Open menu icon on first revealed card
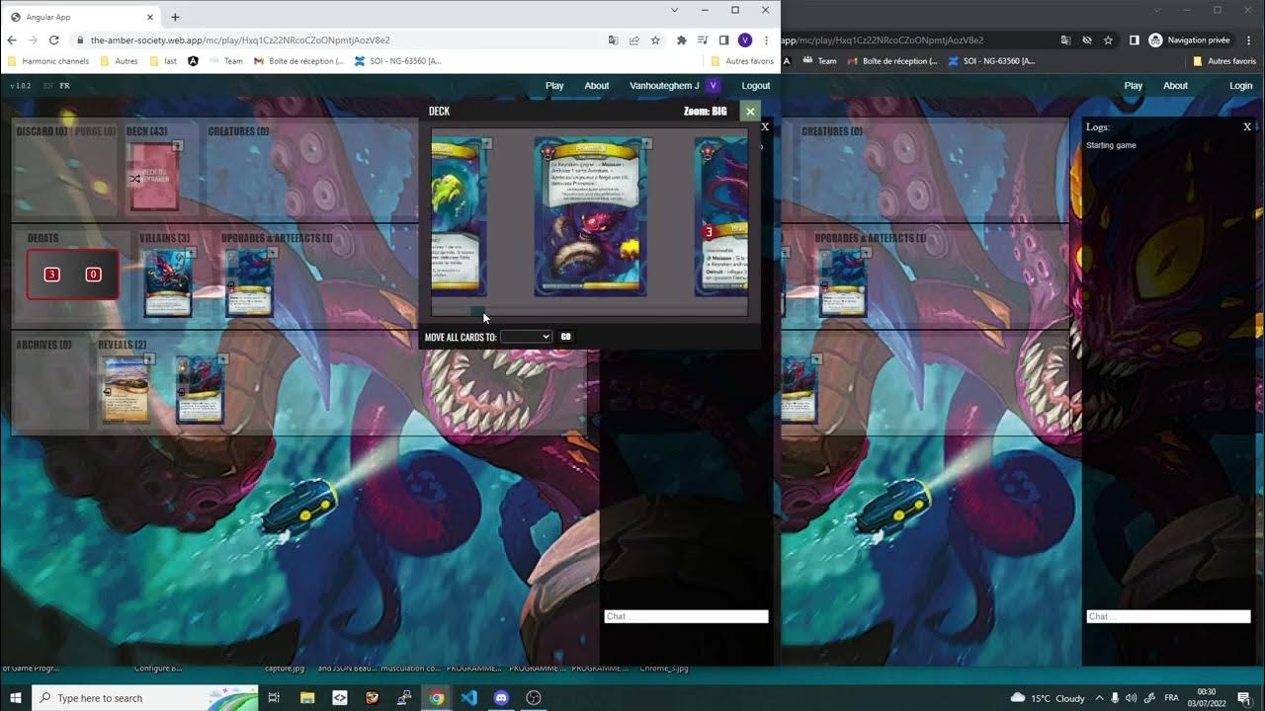 click(x=149, y=359)
